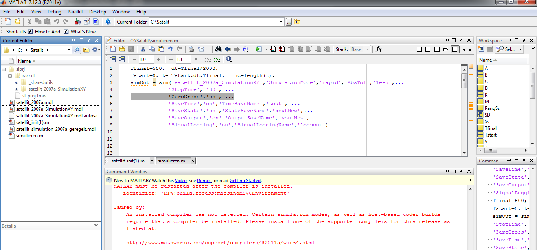
Task: Expand the _sharedutils folder node
Action: click(x=16, y=82)
